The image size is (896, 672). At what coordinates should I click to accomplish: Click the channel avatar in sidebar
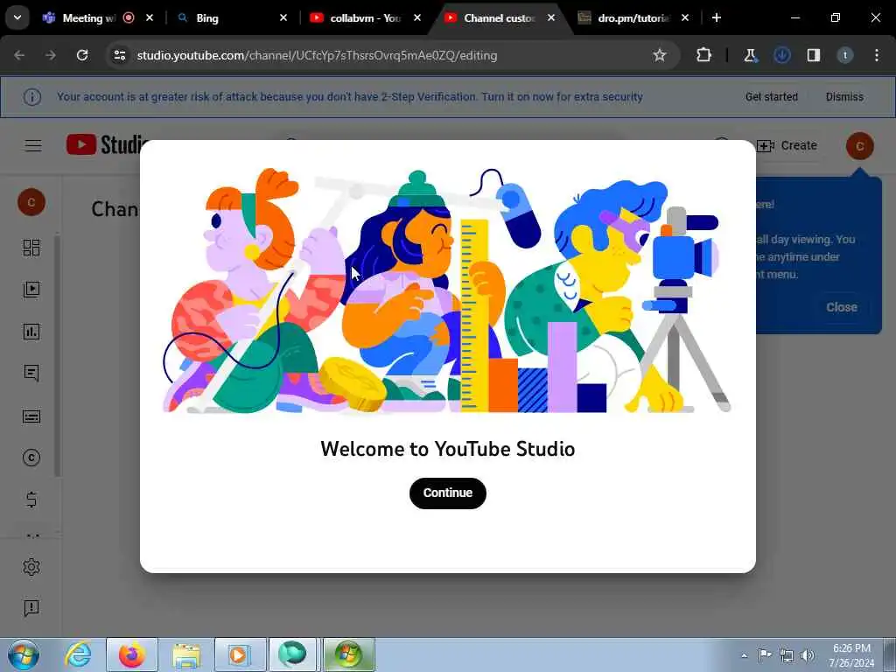(x=31, y=202)
